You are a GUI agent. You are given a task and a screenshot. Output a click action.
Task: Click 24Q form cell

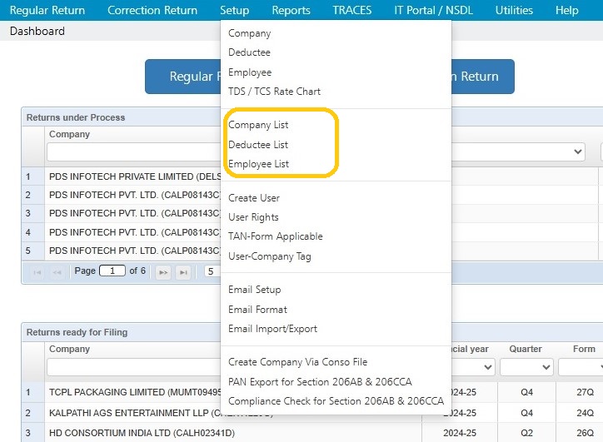(585, 413)
